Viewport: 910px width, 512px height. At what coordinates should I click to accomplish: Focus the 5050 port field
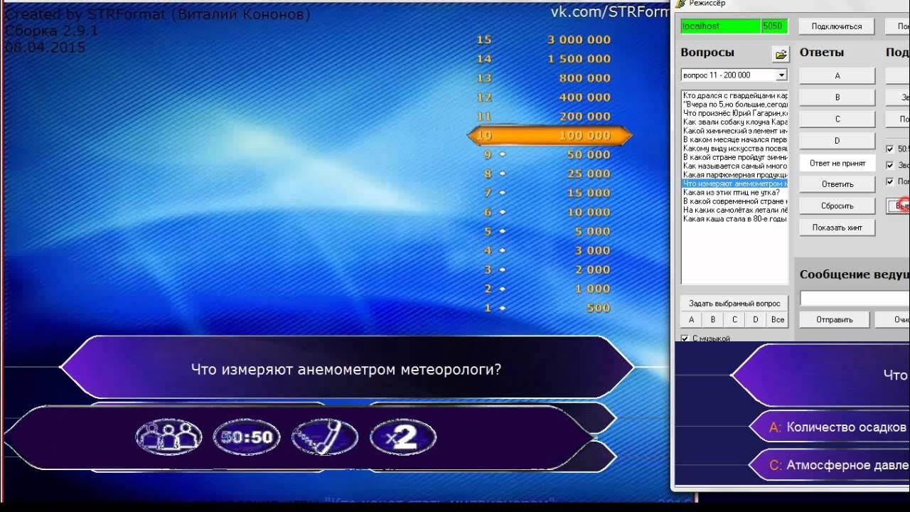pos(773,26)
